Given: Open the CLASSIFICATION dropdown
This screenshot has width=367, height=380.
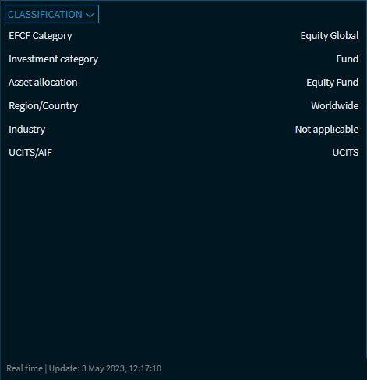Looking at the screenshot, I should [x=51, y=14].
